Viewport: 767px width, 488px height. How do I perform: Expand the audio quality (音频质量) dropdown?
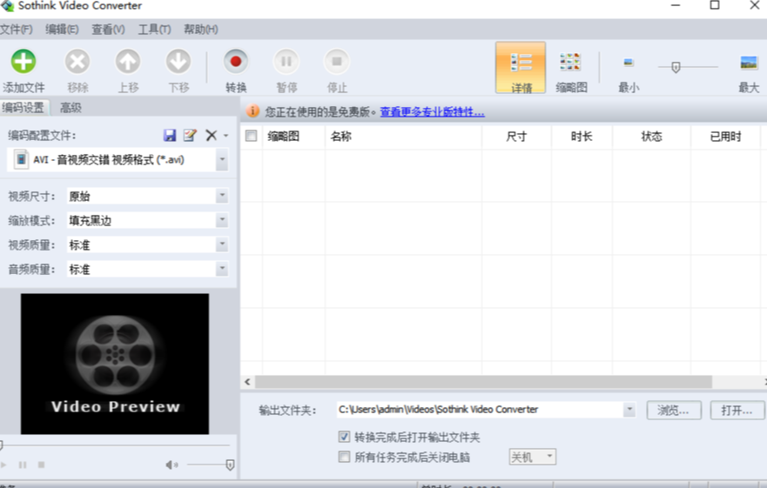pos(222,269)
